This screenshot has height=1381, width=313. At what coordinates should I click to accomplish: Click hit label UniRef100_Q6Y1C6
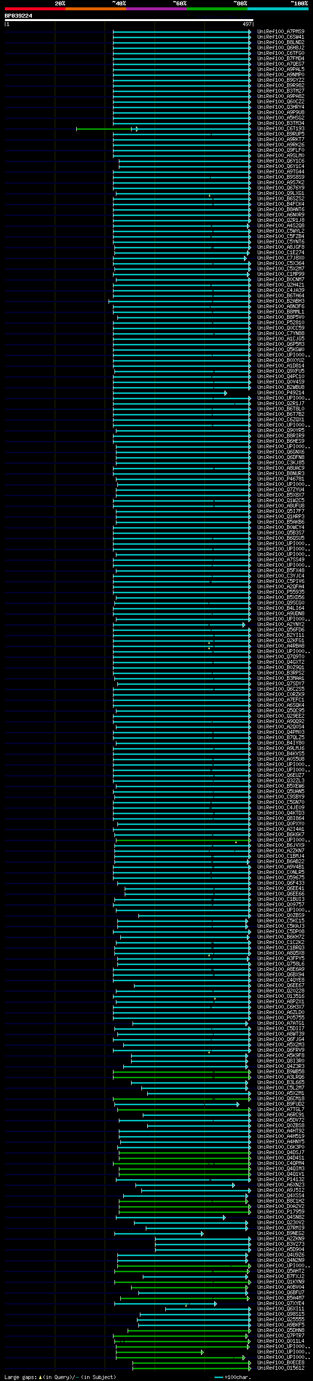(x=281, y=161)
